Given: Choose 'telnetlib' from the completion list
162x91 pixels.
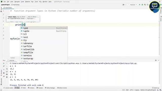Looking at the screenshot, I should point(44,50).
